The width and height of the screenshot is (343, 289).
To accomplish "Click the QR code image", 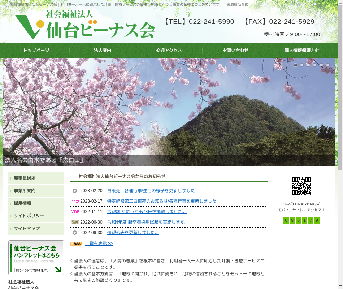I will [x=301, y=186].
